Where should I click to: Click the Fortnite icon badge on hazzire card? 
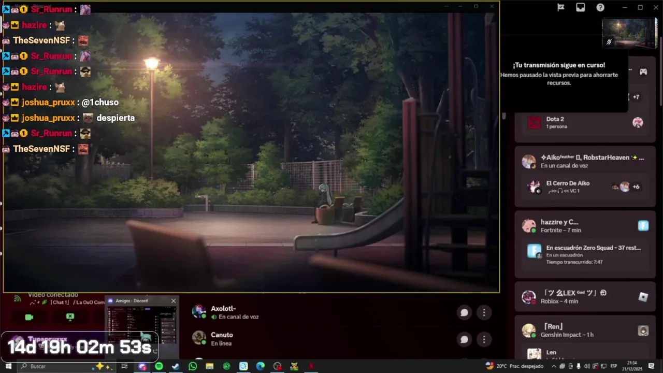[643, 226]
